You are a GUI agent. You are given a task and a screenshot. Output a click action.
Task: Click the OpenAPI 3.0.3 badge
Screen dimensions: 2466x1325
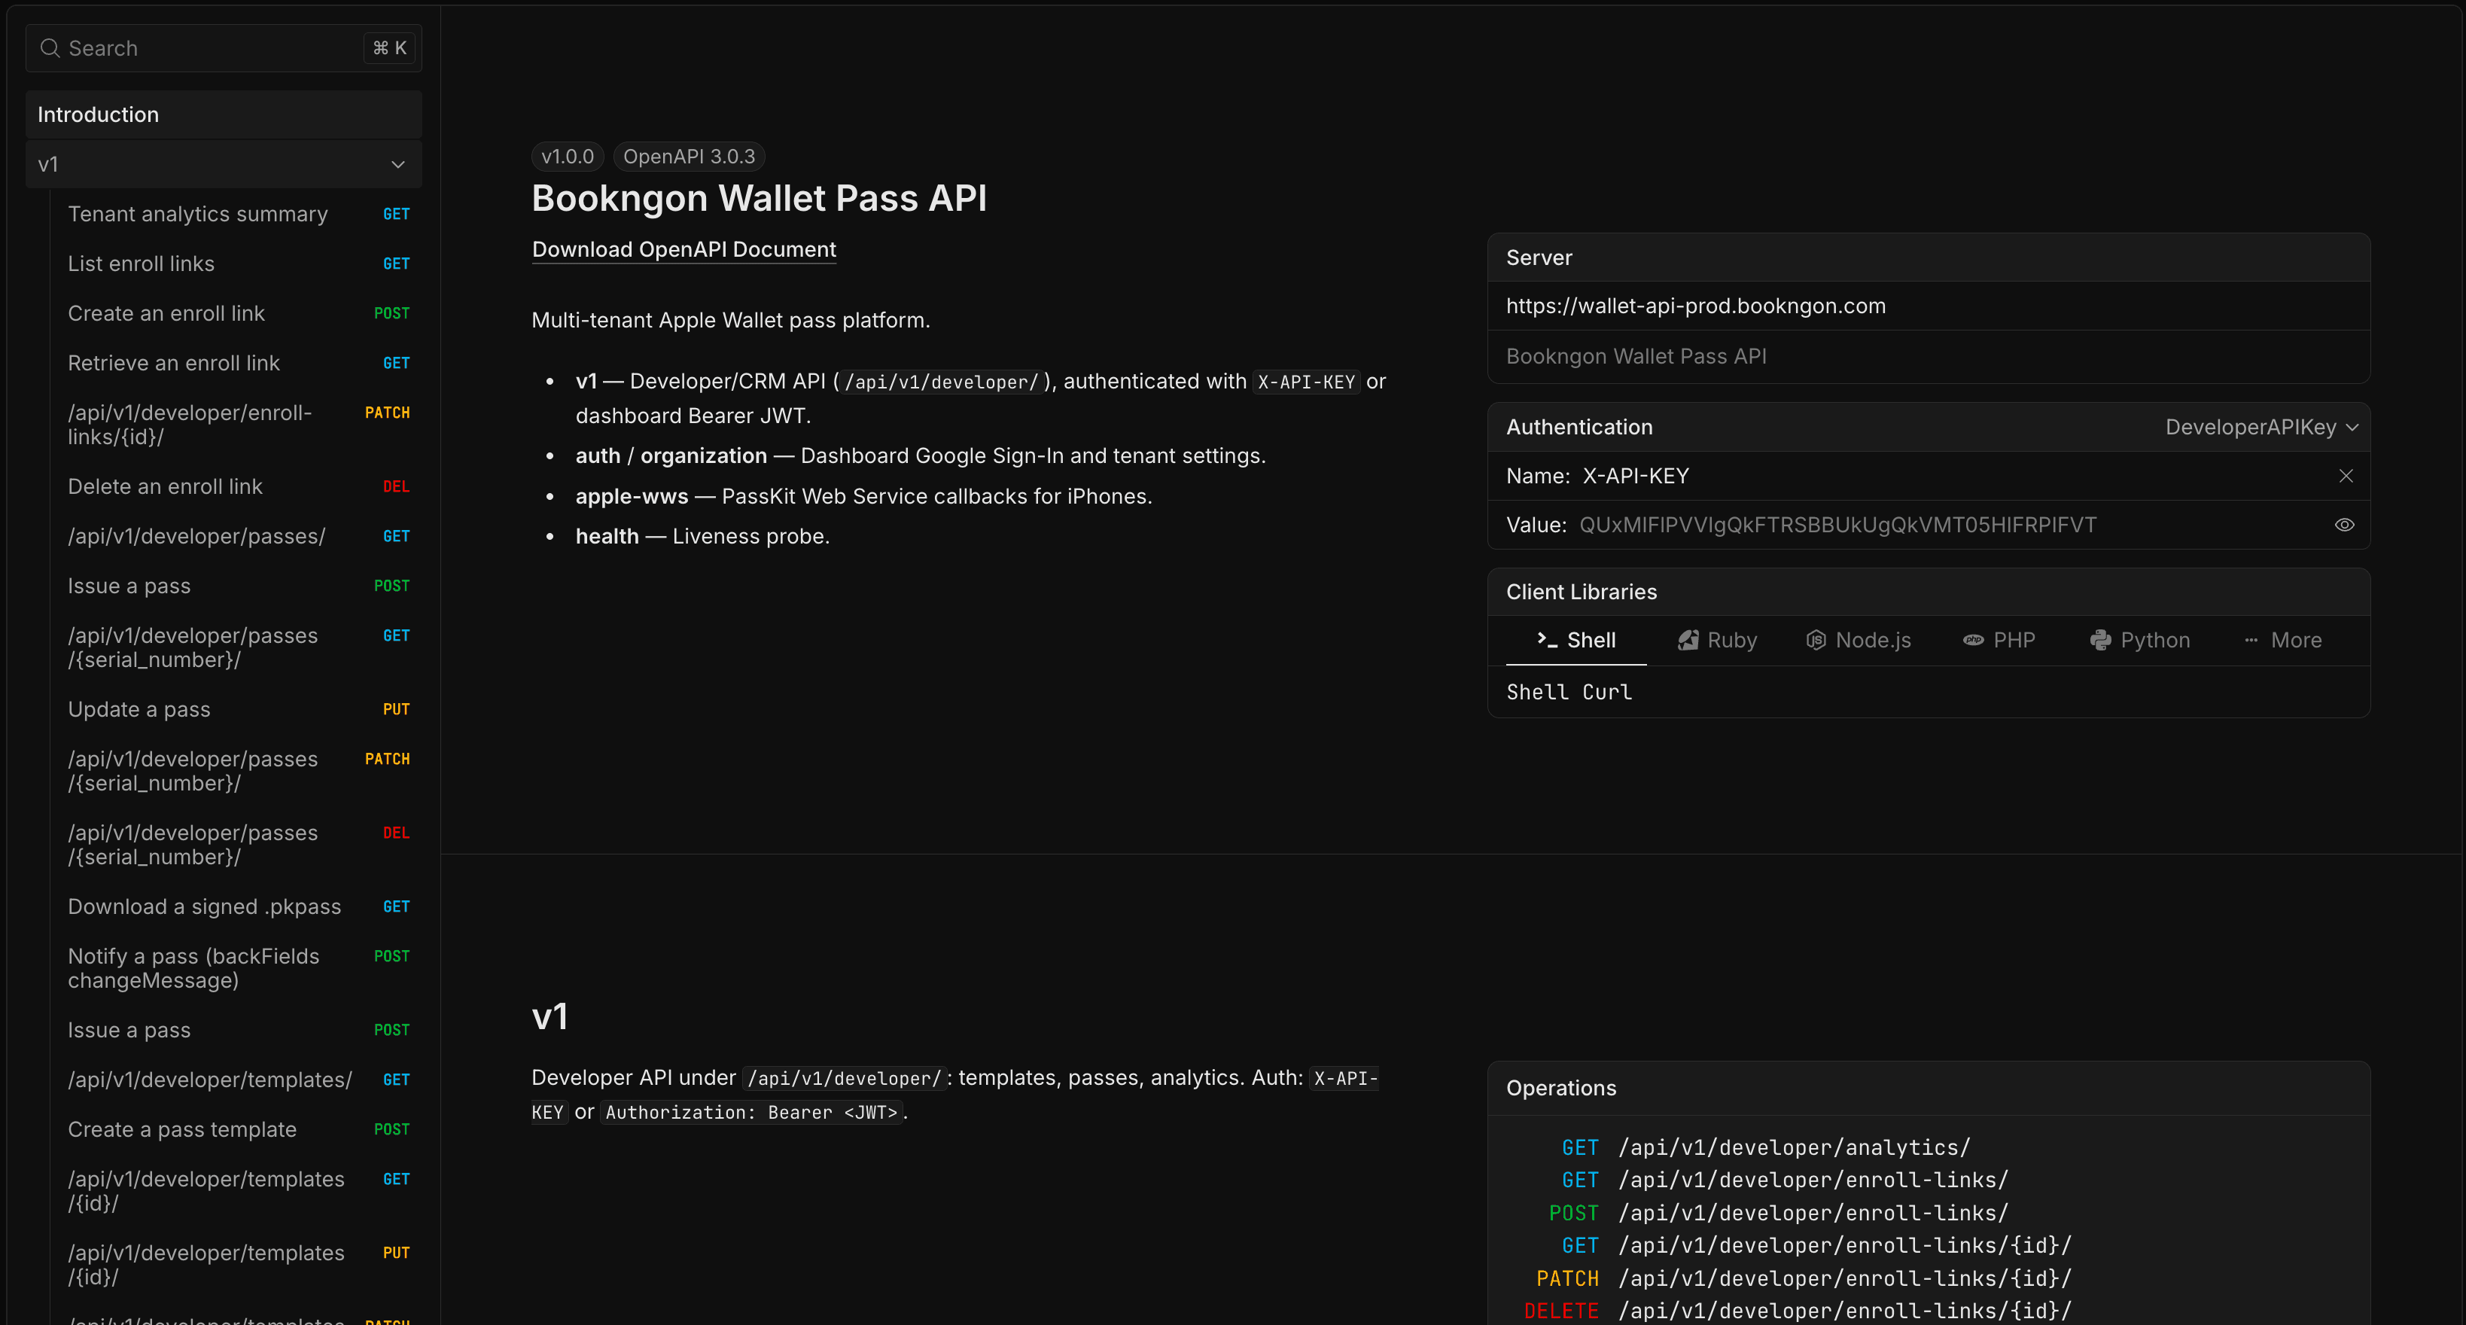click(x=688, y=156)
